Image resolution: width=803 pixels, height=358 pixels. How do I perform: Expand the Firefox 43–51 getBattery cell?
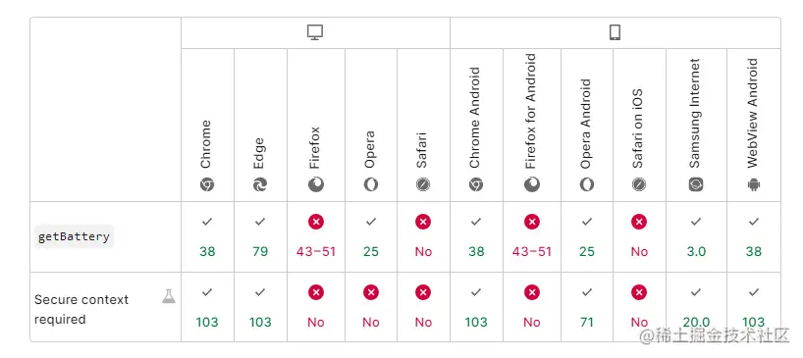[x=316, y=236]
